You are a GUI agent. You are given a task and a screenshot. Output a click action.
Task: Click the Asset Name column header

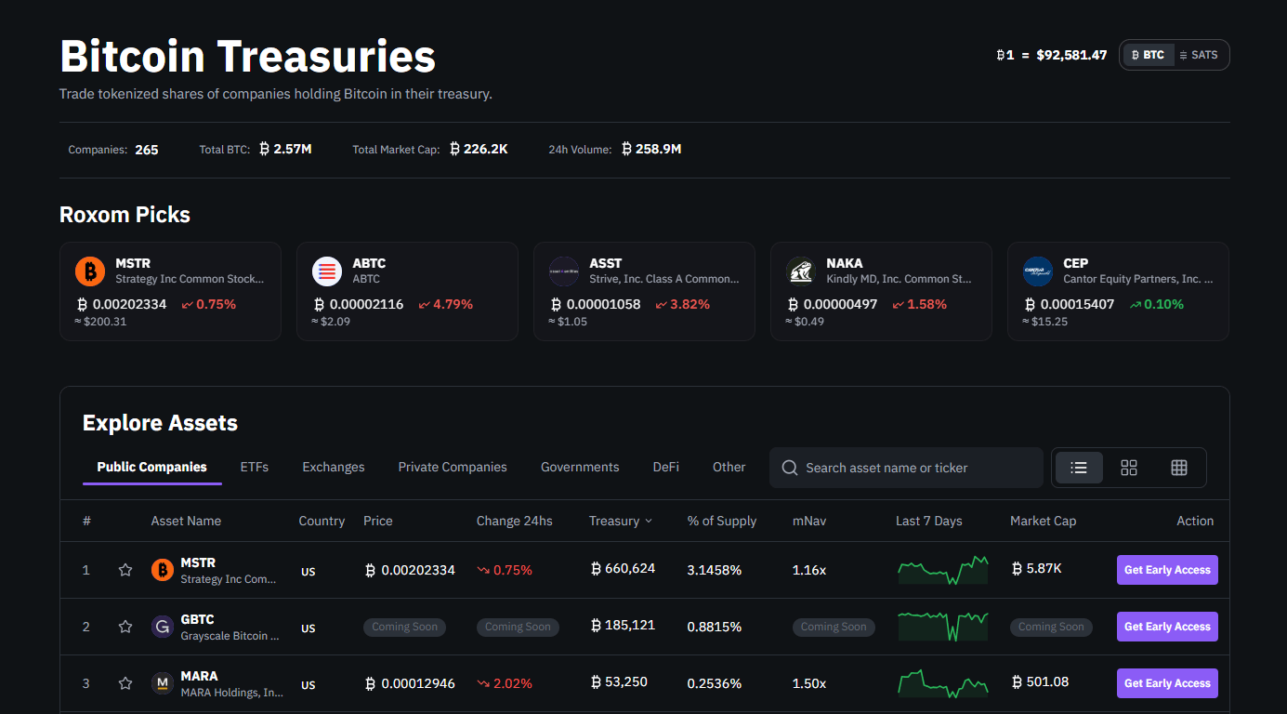click(186, 521)
